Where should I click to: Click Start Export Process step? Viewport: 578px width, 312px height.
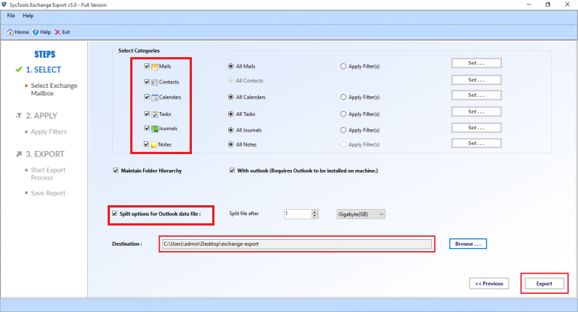pos(48,174)
